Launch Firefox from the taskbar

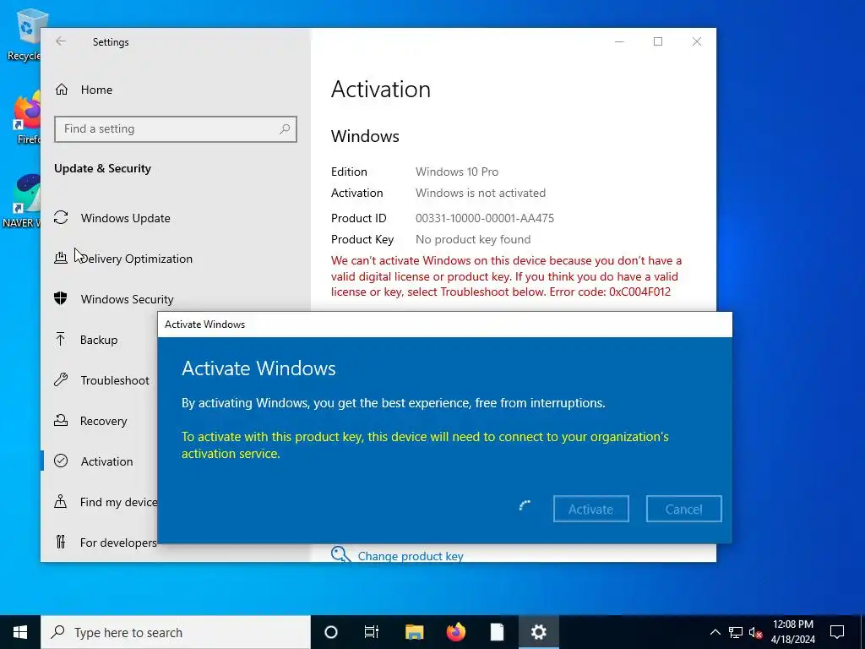[455, 632]
